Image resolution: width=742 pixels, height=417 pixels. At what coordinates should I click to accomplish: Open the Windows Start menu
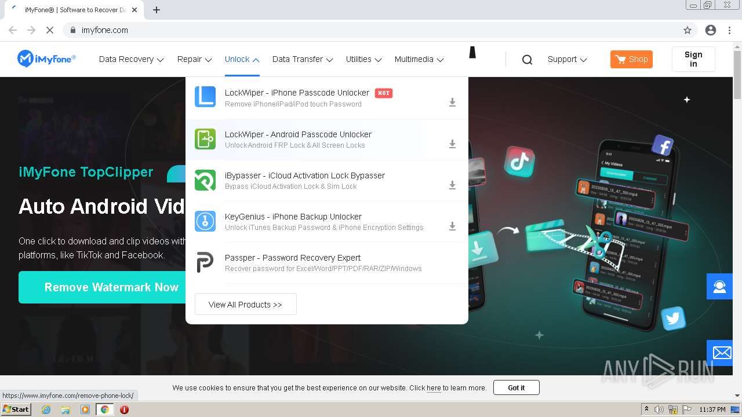[16, 409]
